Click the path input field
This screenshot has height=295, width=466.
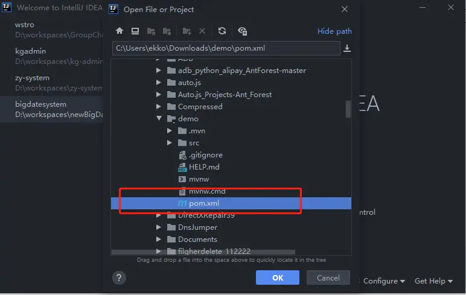226,48
